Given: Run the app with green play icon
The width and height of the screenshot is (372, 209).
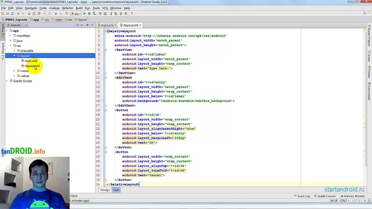Looking at the screenshot, I should click(x=85, y=14).
